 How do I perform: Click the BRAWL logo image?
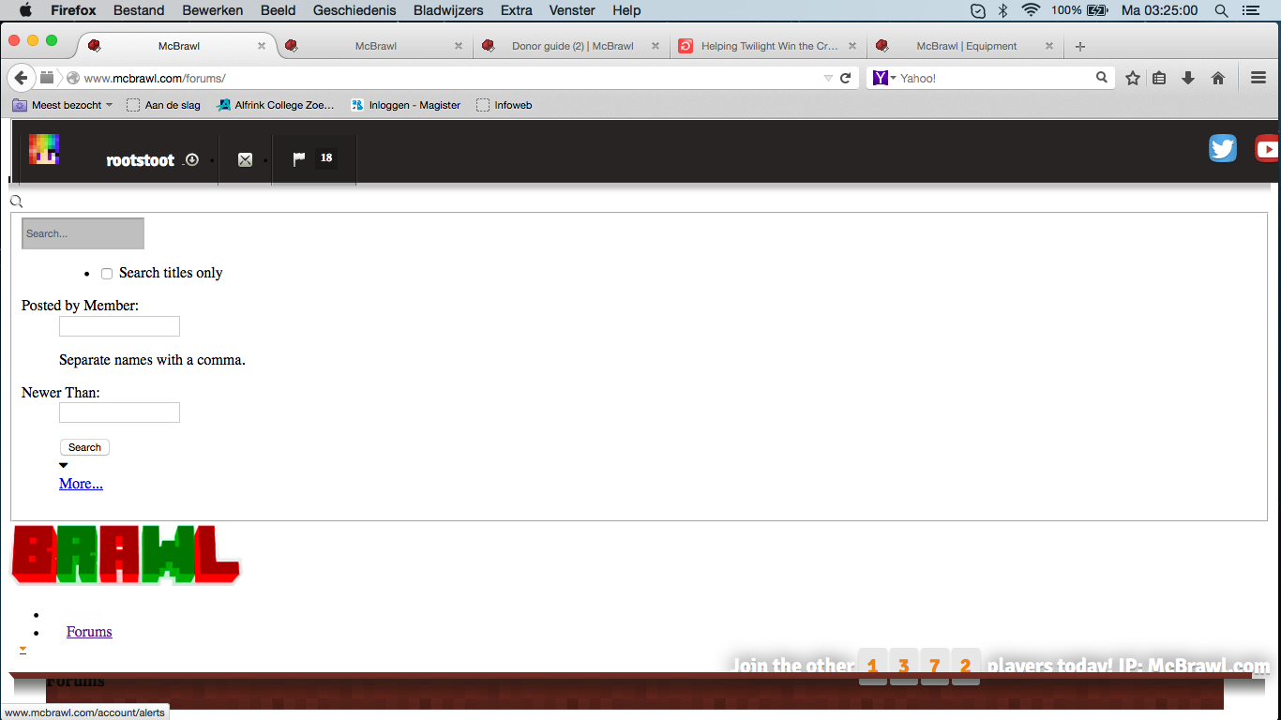125,554
